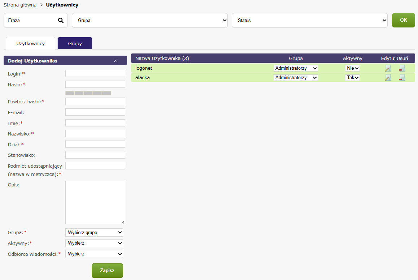This screenshot has width=418, height=280.
Task: Switch to the Grupy tab
Action: point(75,43)
